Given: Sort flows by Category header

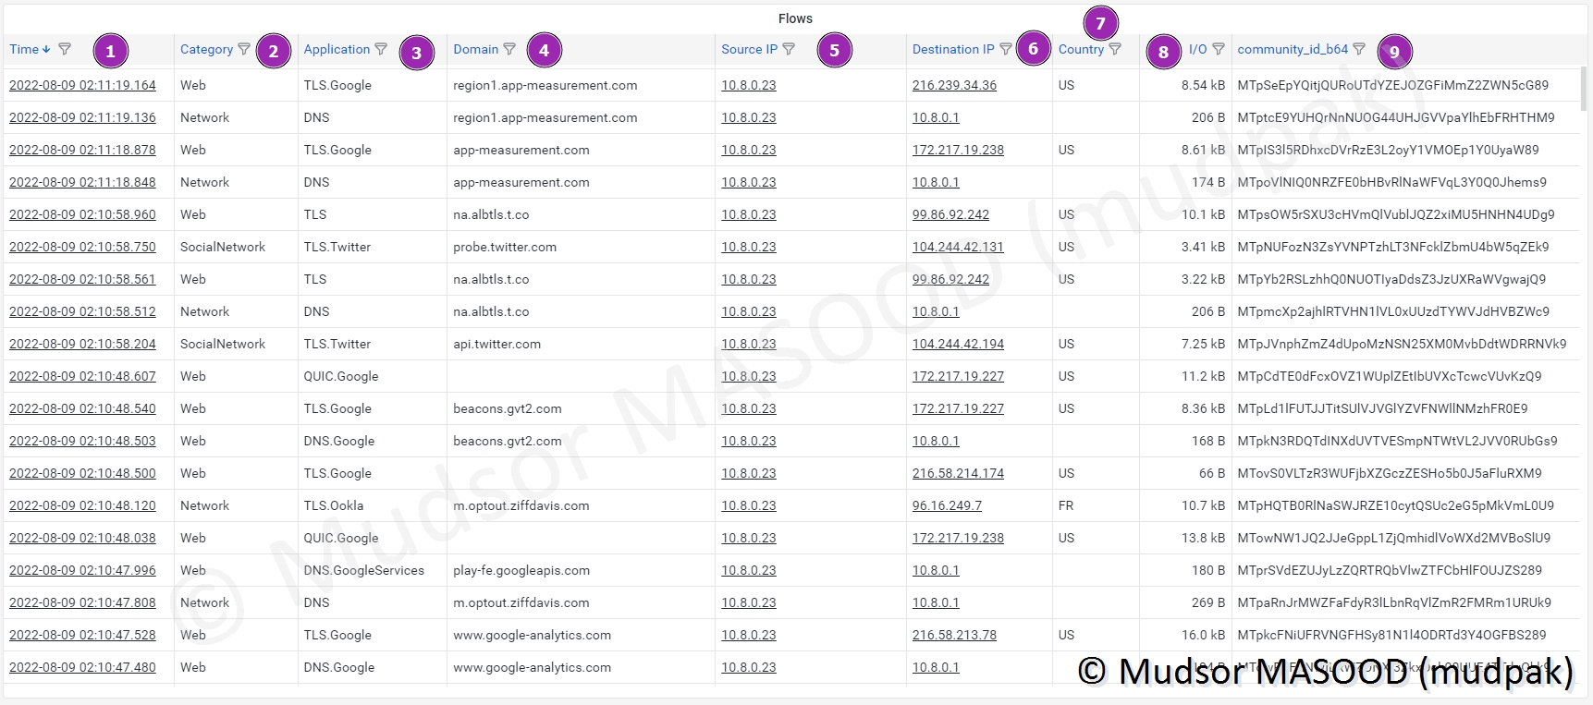Looking at the screenshot, I should (206, 49).
